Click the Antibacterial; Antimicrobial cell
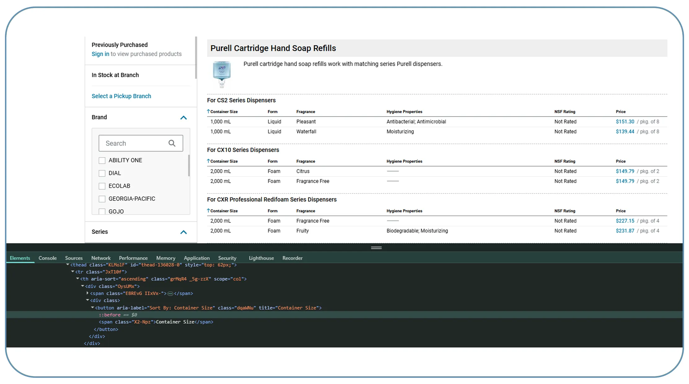689x384 pixels. 416,122
